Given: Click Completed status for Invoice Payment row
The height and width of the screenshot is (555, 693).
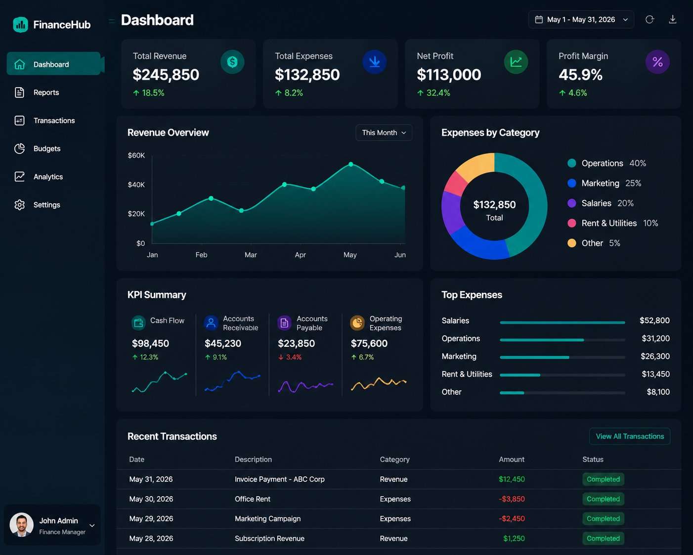Looking at the screenshot, I should 603,479.
